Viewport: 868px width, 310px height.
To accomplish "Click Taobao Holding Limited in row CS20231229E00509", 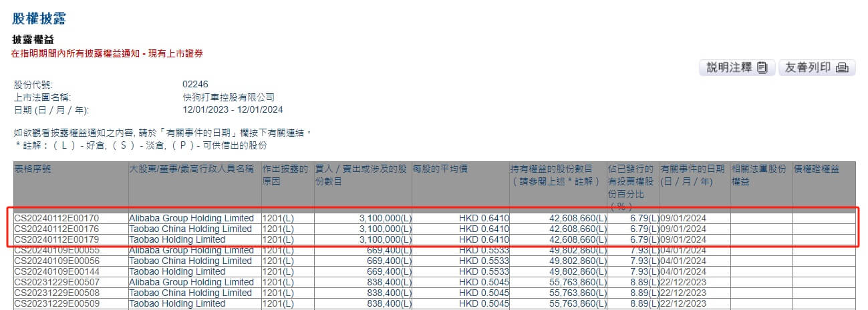I will point(177,303).
